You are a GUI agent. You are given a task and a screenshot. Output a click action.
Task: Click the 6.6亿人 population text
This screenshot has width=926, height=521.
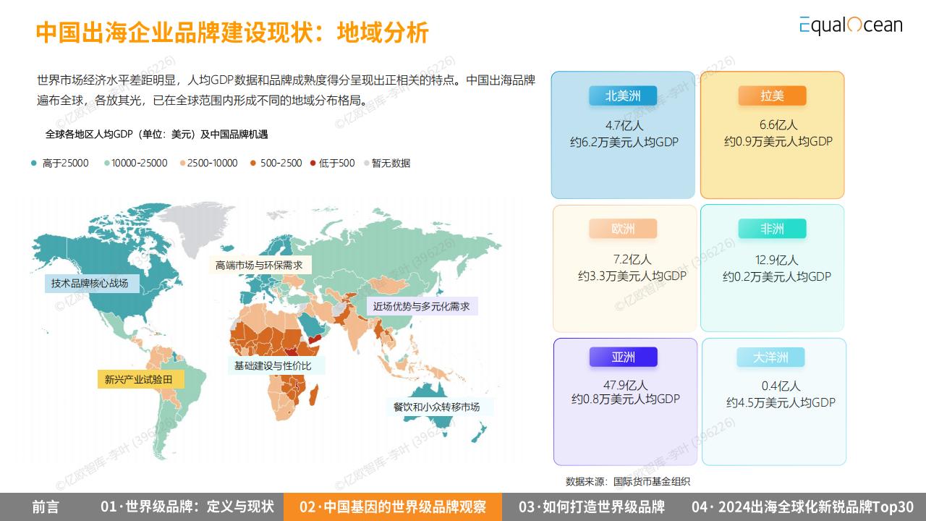click(778, 124)
